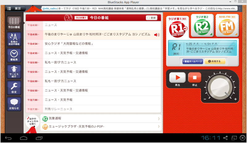The height and width of the screenshot is (143, 247).
Task: Click the Android home button
Action: pyautogui.click(x=24, y=138)
